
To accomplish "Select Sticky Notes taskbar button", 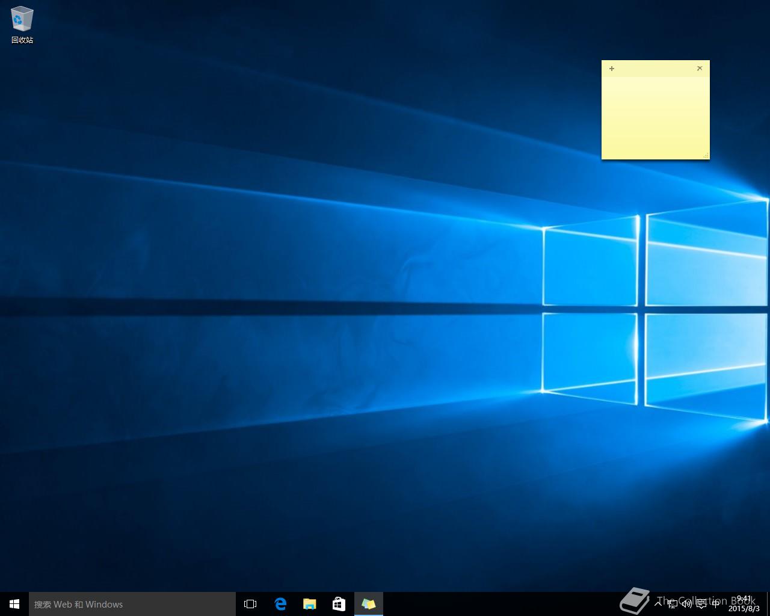I will [x=368, y=604].
